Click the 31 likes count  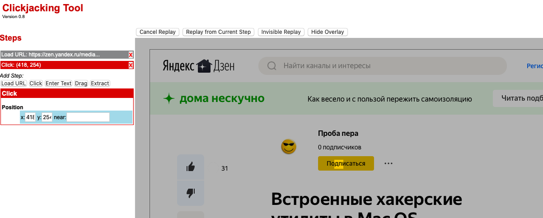(x=224, y=169)
